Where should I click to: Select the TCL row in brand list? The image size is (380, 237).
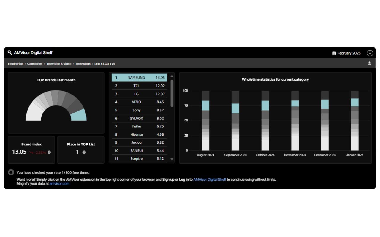point(139,86)
